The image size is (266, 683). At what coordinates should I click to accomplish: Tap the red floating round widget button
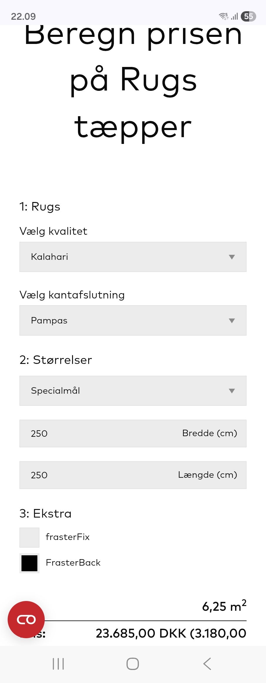click(x=26, y=619)
